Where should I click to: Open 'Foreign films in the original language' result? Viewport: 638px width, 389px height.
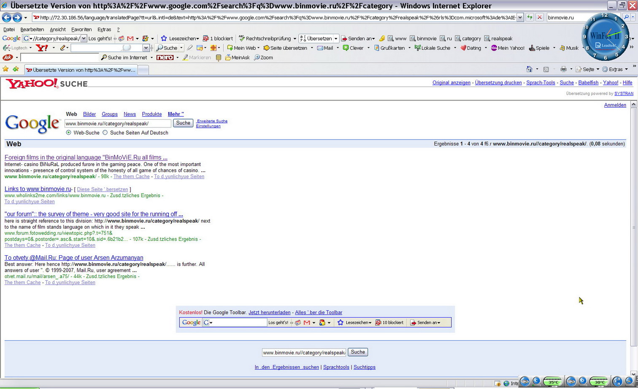click(86, 157)
